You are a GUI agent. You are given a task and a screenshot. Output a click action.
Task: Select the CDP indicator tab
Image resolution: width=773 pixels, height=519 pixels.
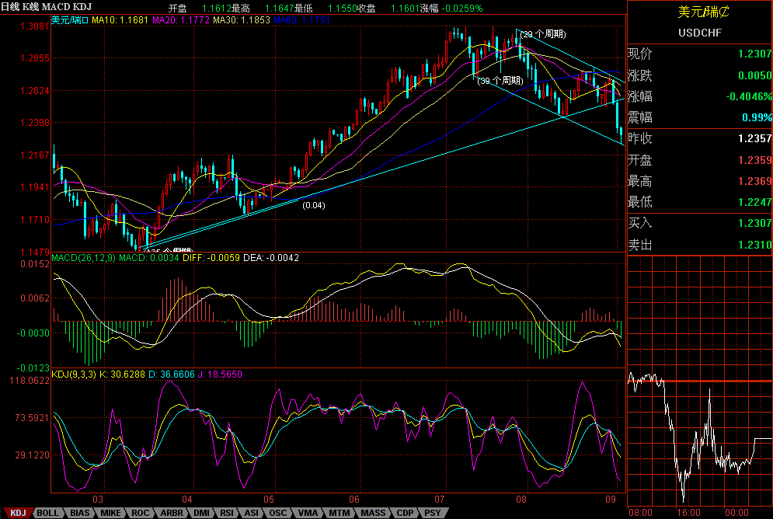(406, 513)
